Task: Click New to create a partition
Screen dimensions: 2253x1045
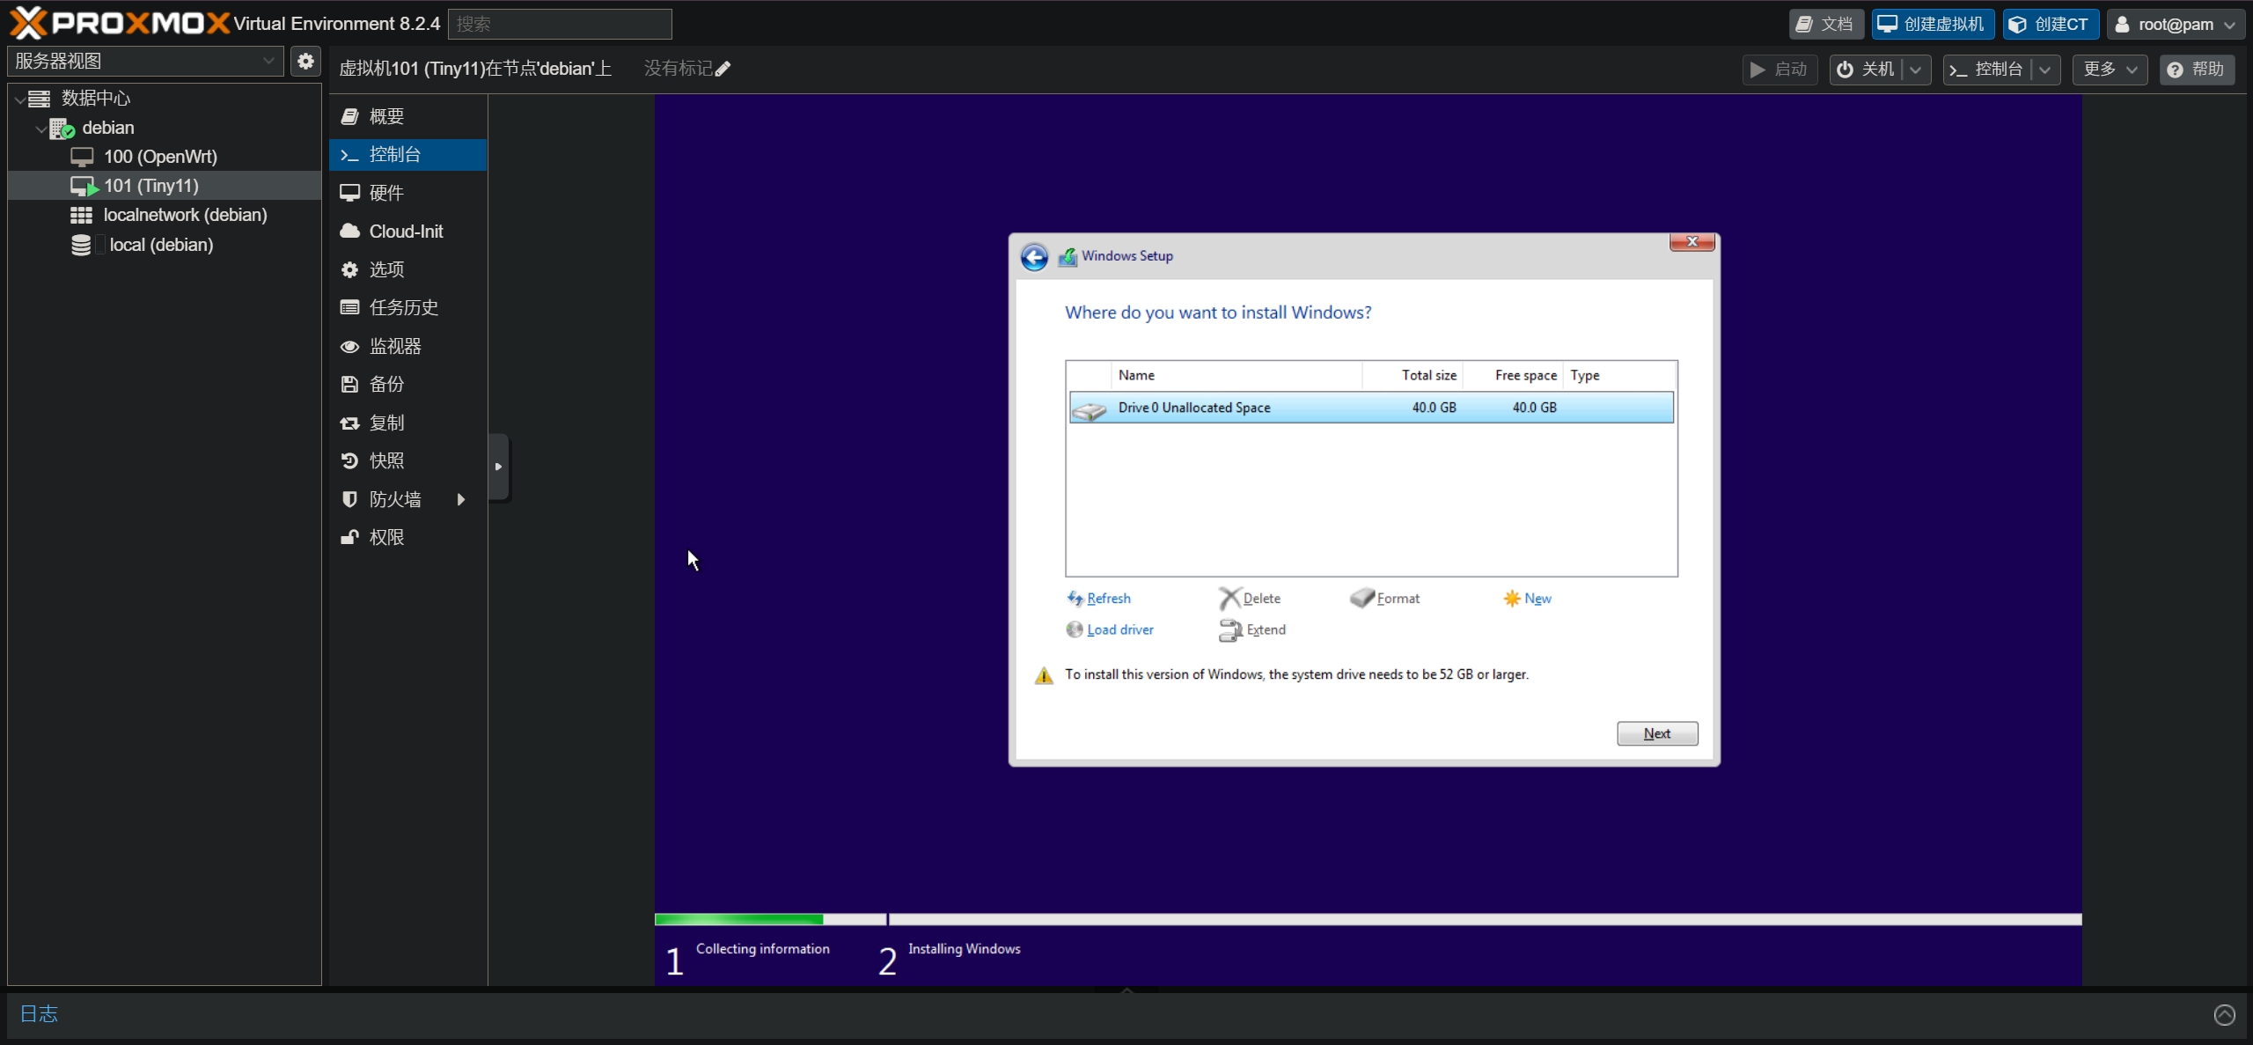Action: (x=1528, y=599)
